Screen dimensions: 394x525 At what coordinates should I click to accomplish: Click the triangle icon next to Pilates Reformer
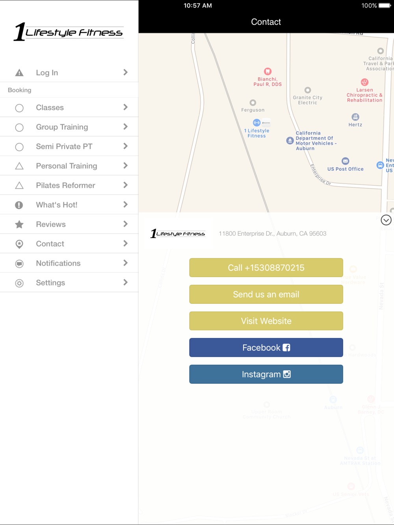tap(19, 185)
